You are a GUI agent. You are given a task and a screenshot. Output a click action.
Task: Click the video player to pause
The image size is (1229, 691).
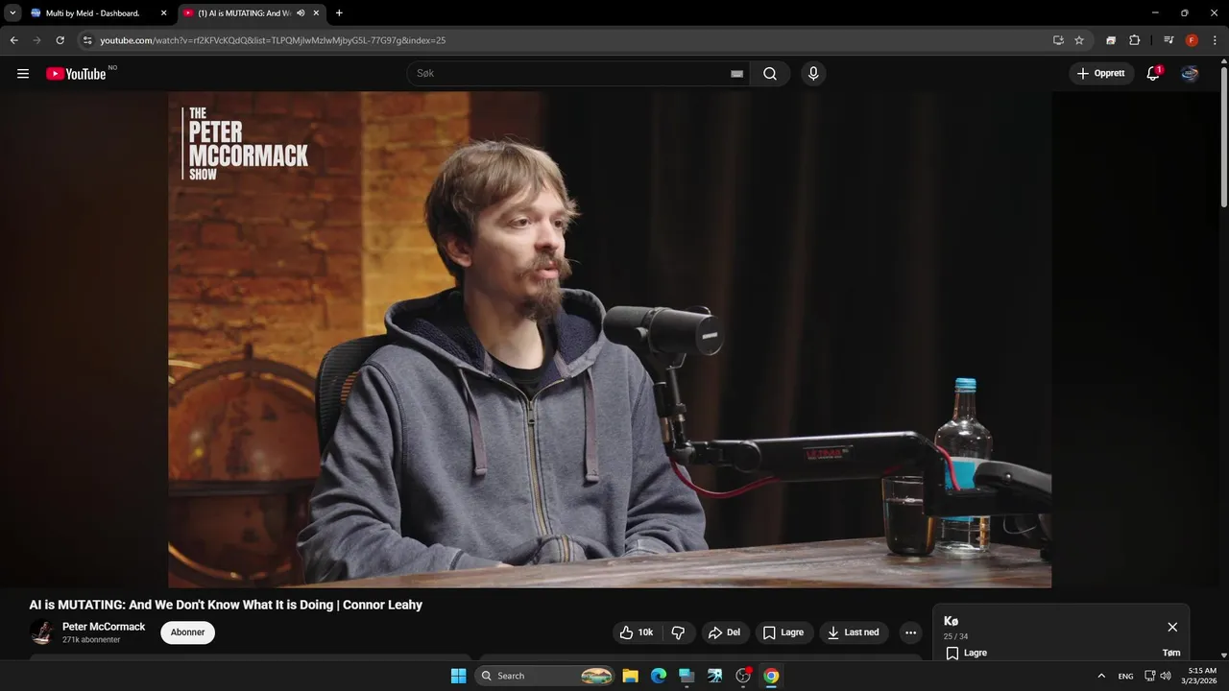610,340
